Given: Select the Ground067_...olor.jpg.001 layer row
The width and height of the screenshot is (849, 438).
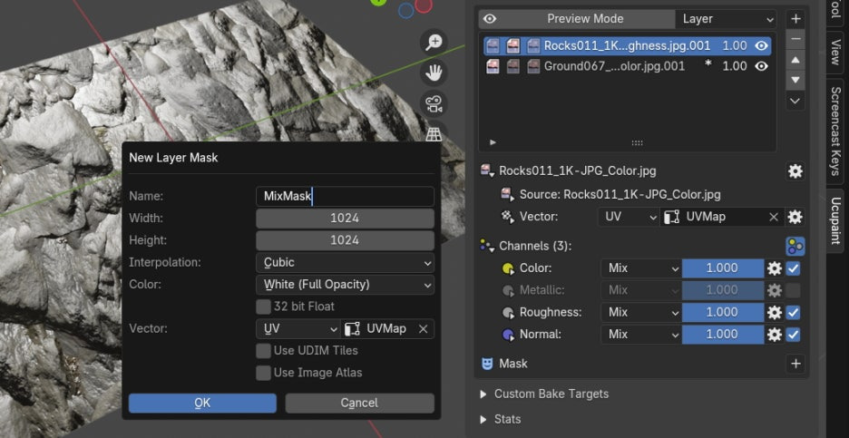Looking at the screenshot, I should point(627,66).
